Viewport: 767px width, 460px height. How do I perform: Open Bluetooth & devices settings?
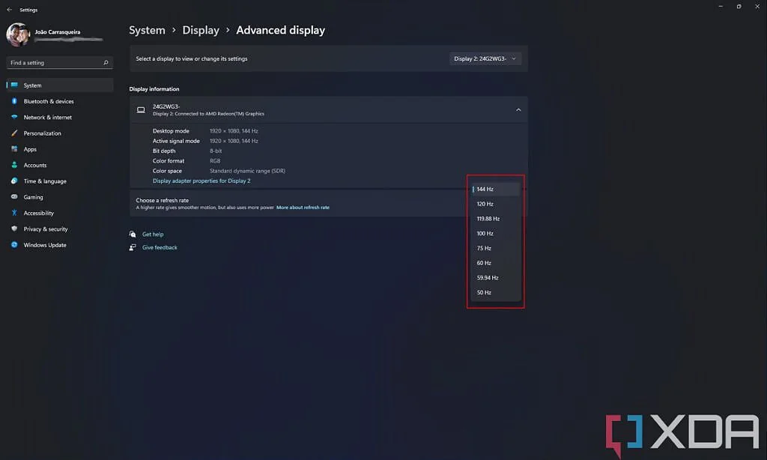click(x=49, y=101)
